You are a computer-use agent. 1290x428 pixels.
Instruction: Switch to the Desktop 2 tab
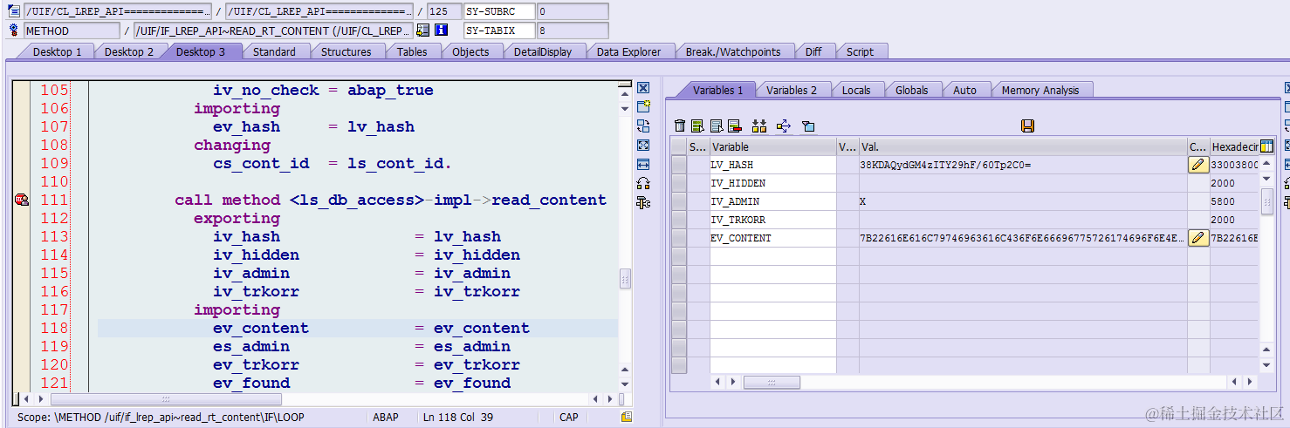129,51
